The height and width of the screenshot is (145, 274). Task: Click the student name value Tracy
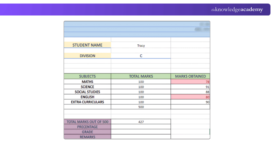pos(141,45)
